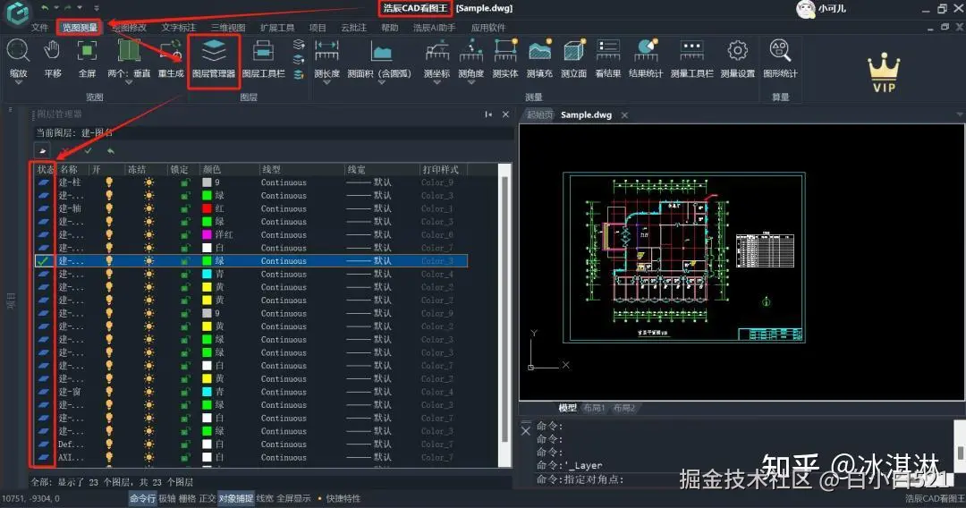Toggle 对象捕捉 object snap in status bar
966x508 pixels.
point(236,498)
